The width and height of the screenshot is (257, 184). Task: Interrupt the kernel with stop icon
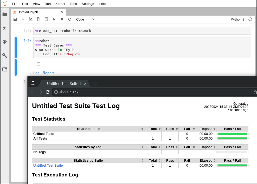[62, 19]
